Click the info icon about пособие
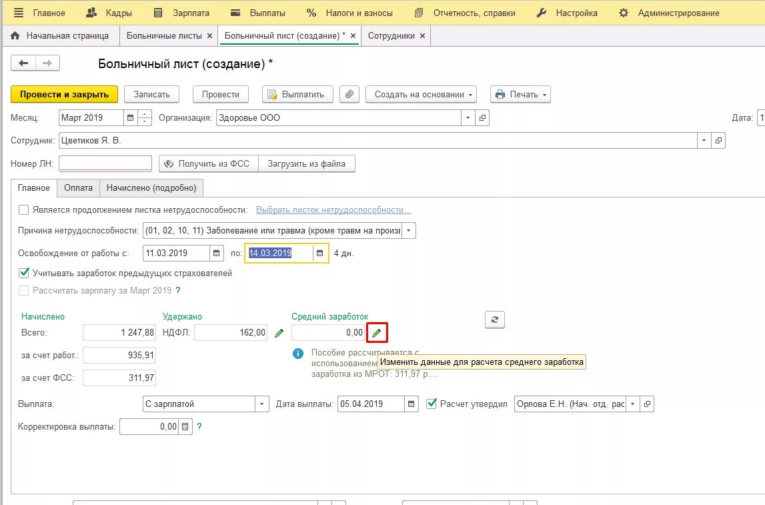765x505 pixels. click(x=298, y=354)
